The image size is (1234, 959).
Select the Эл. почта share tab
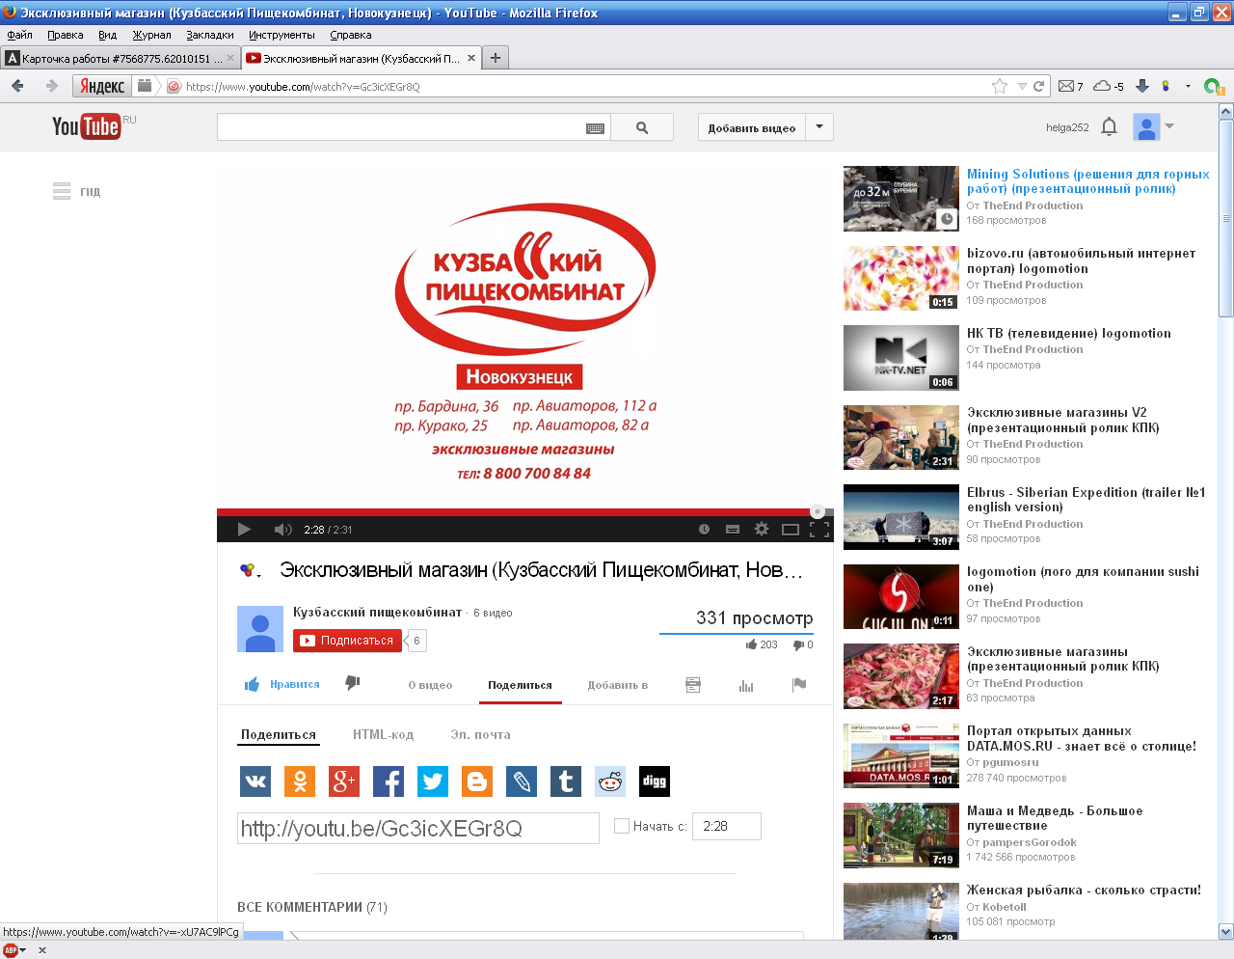pyautogui.click(x=480, y=734)
